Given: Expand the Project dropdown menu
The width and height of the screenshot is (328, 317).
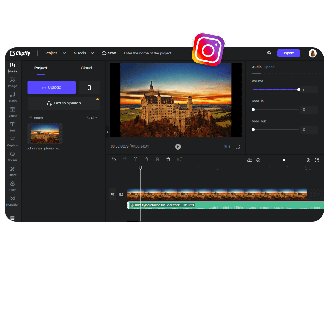Looking at the screenshot, I should [x=56, y=53].
